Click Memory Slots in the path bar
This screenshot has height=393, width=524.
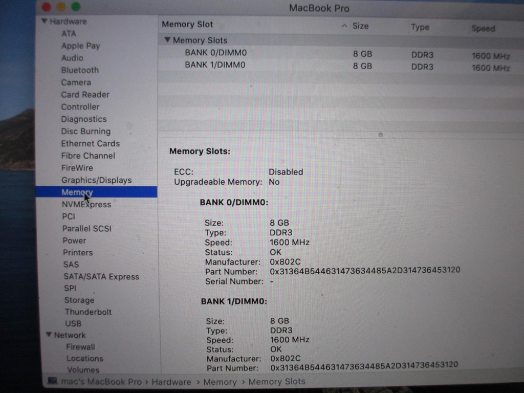click(x=277, y=382)
